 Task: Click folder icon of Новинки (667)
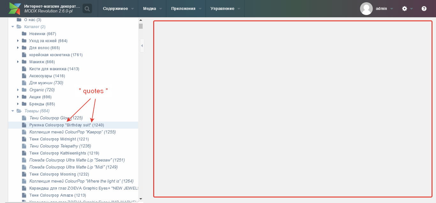24,34
